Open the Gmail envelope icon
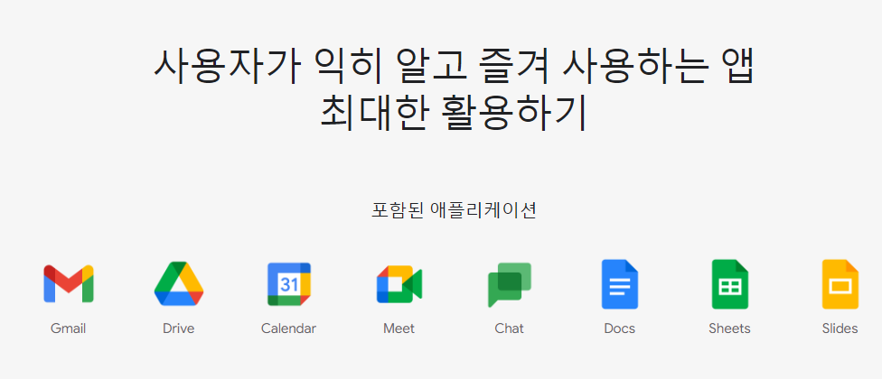Image resolution: width=882 pixels, height=379 pixels. [69, 283]
